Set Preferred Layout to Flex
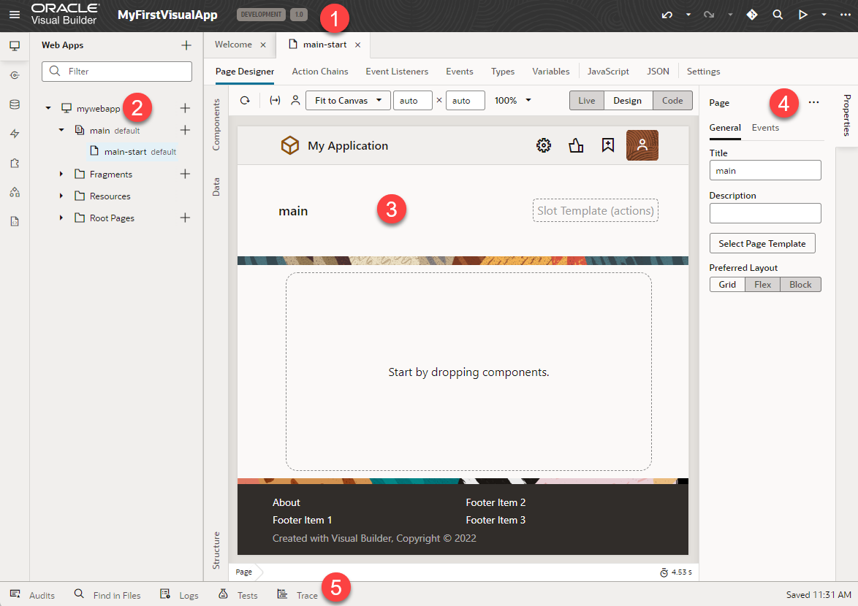 [762, 284]
